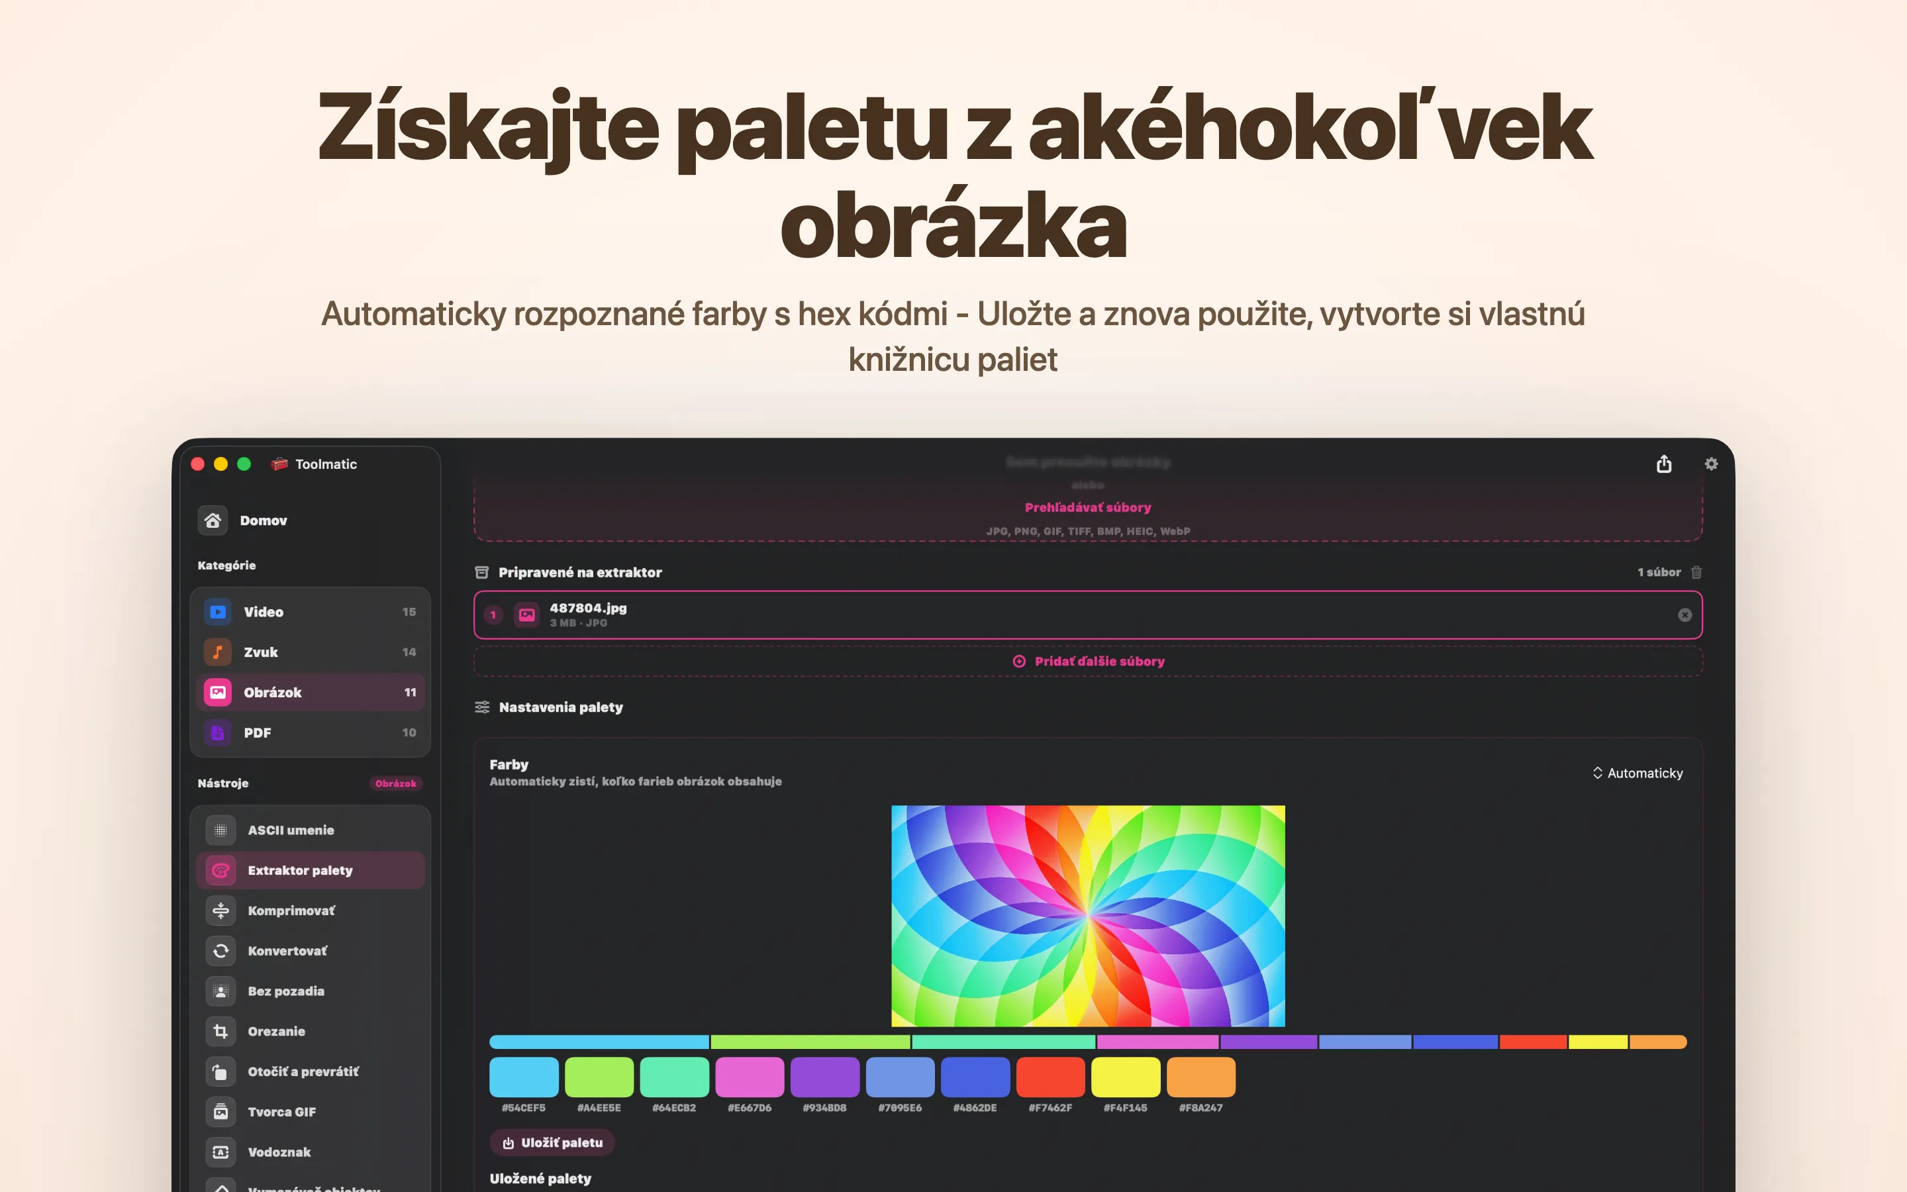The height and width of the screenshot is (1192, 1907).
Task: Click the Prehľadávať súbory link
Action: tap(1087, 508)
